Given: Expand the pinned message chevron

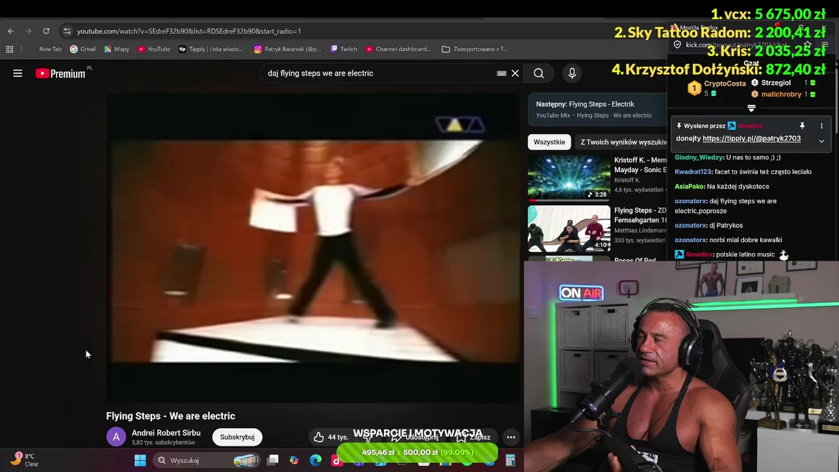Looking at the screenshot, I should pos(821,140).
